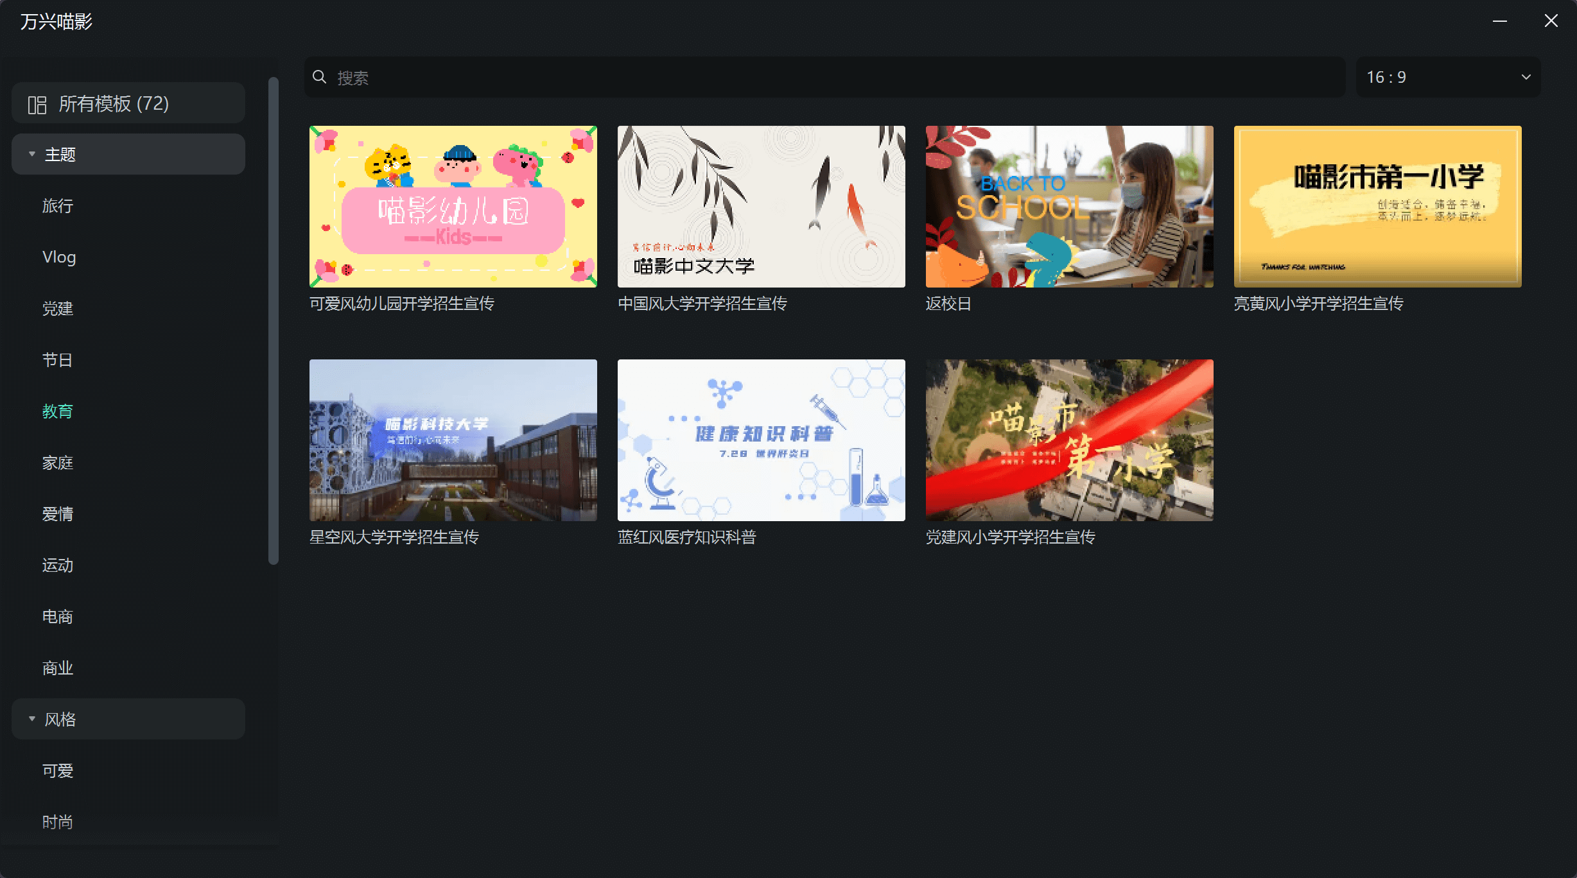View 电商 templates
Viewport: 1577px width, 878px height.
coord(58,616)
